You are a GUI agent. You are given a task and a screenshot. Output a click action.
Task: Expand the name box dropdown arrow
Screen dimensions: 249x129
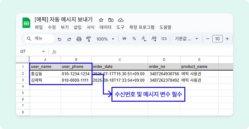43,52
